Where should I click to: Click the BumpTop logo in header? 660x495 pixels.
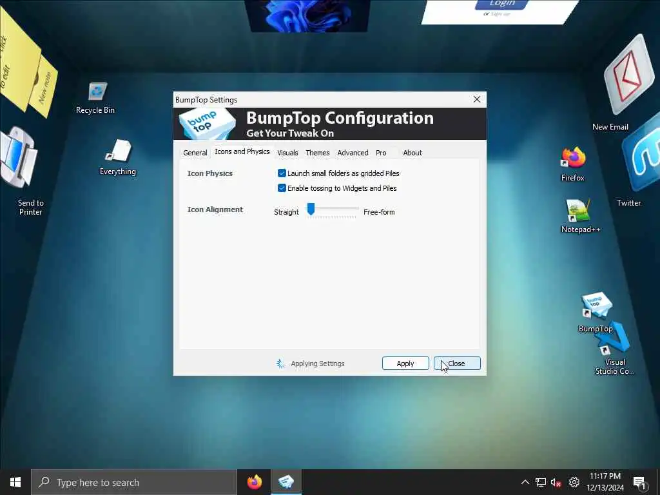tap(207, 124)
